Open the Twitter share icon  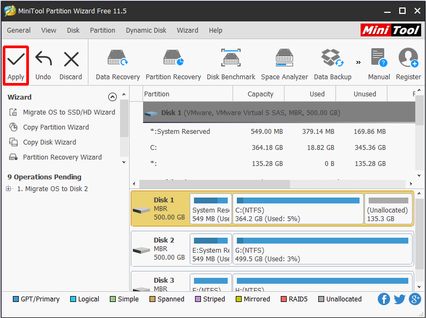pos(399,299)
